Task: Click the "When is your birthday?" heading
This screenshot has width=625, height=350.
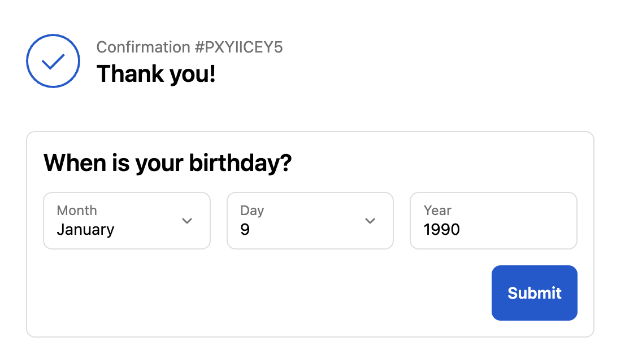Action: pos(167,163)
